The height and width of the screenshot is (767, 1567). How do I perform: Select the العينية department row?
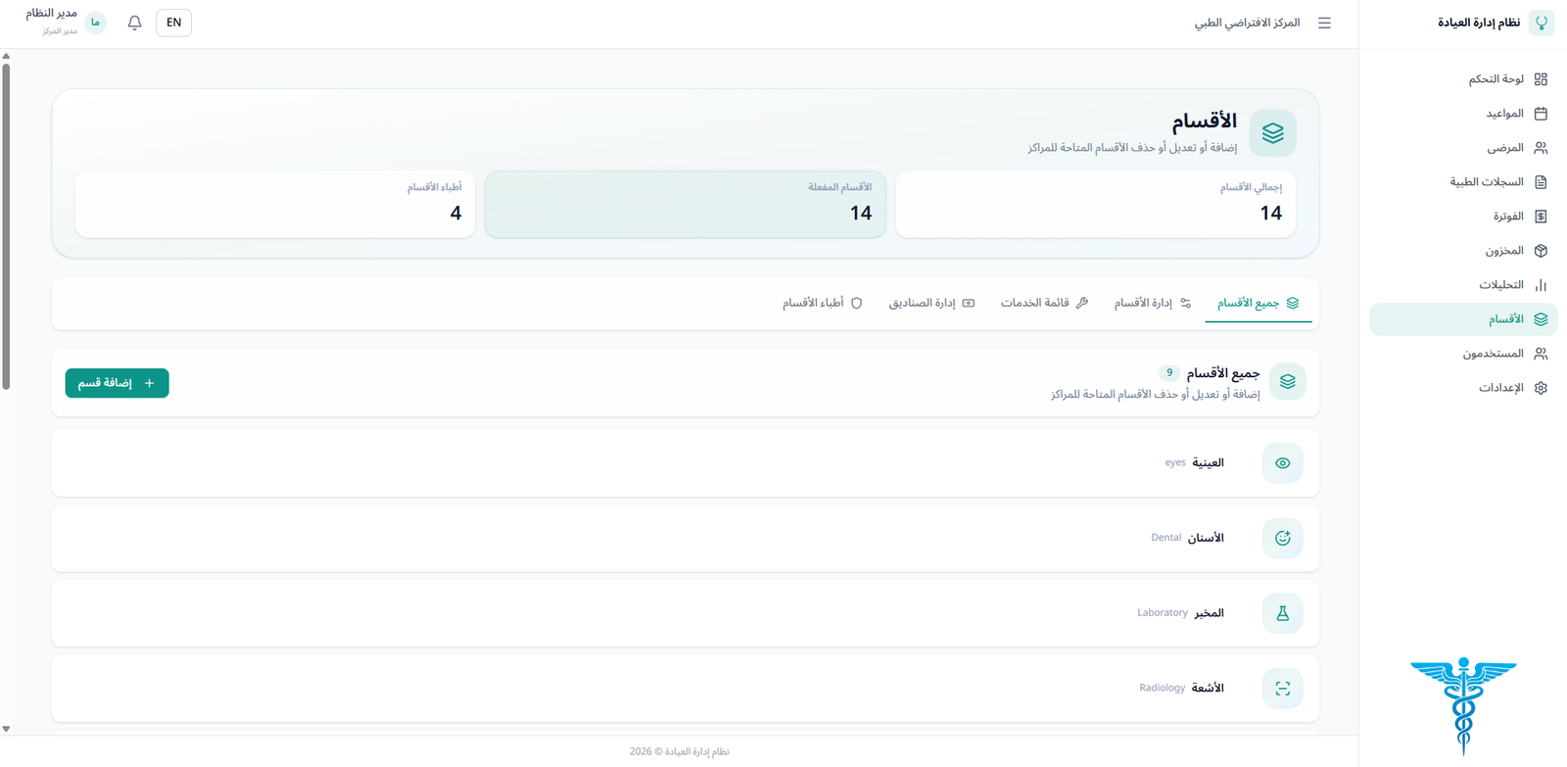(x=685, y=463)
